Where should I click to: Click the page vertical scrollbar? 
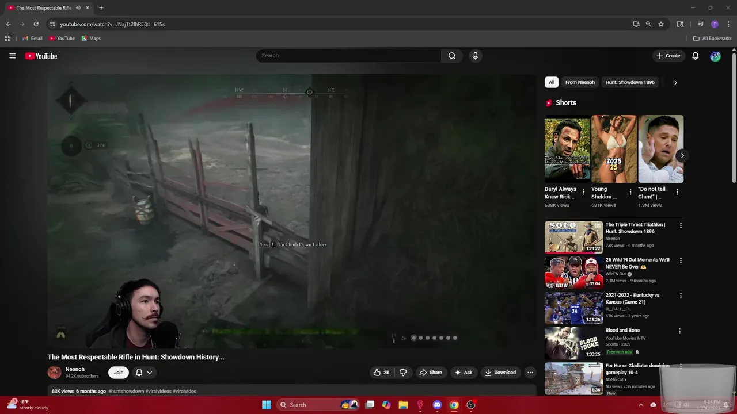click(x=734, y=118)
